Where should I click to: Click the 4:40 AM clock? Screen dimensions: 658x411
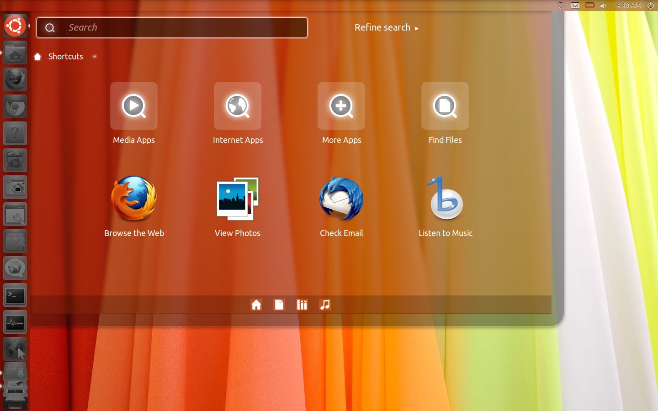click(x=628, y=5)
